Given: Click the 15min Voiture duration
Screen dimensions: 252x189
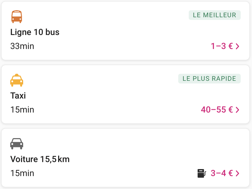Looking at the screenshot, I should point(22,173).
